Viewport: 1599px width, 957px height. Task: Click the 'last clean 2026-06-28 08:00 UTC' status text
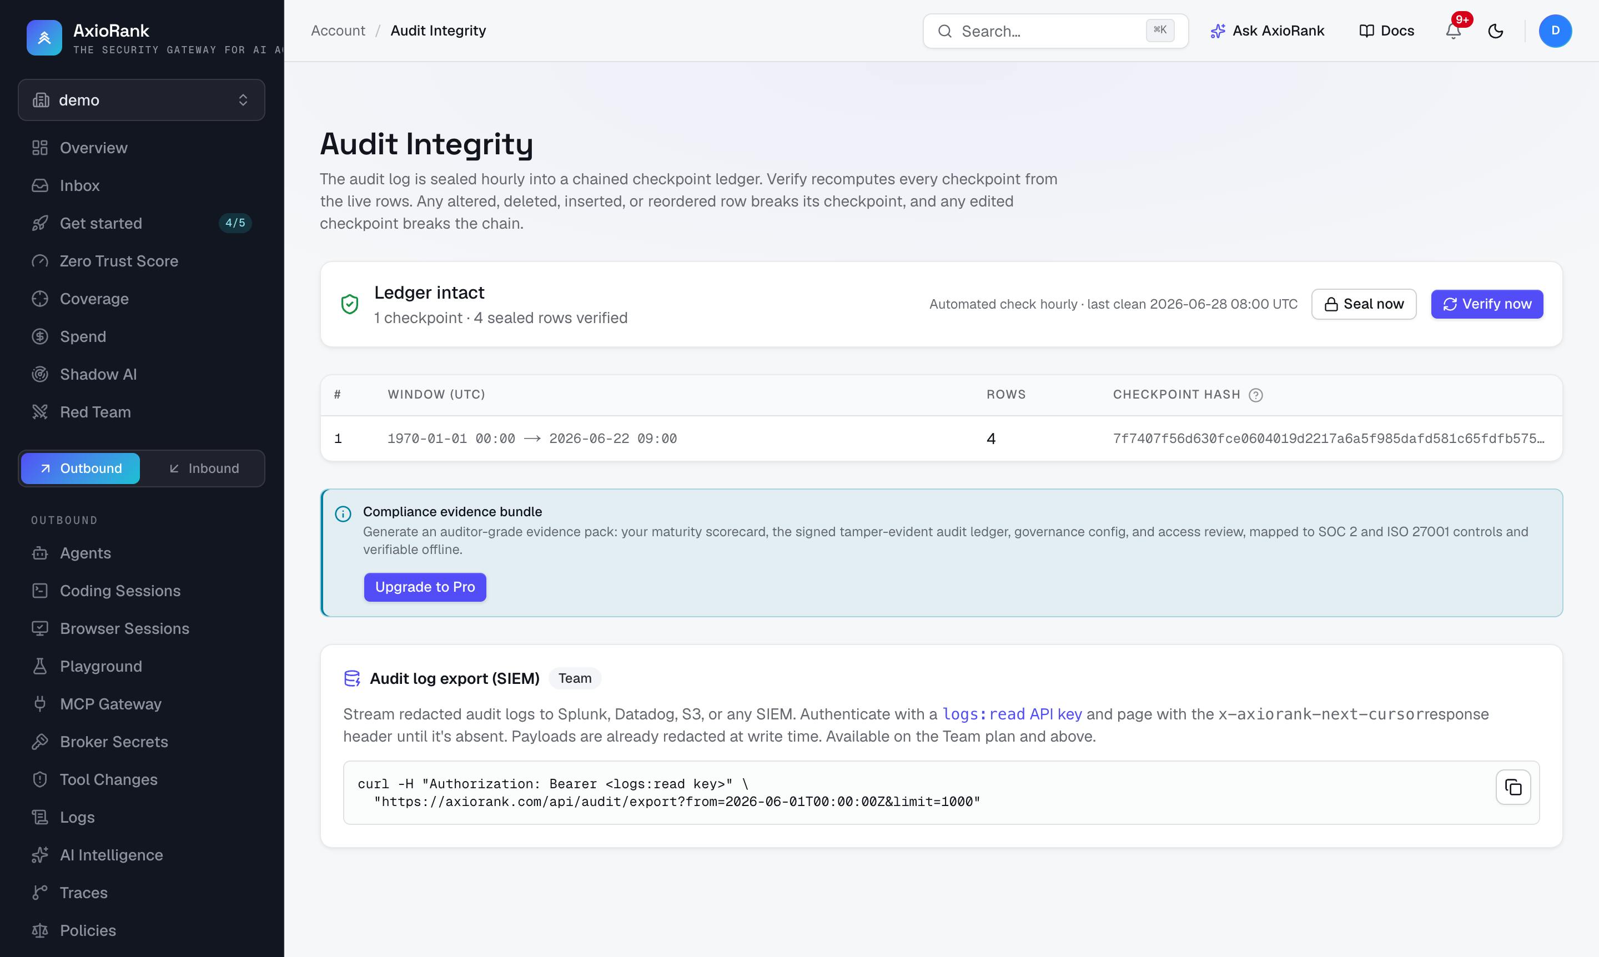[1192, 304]
